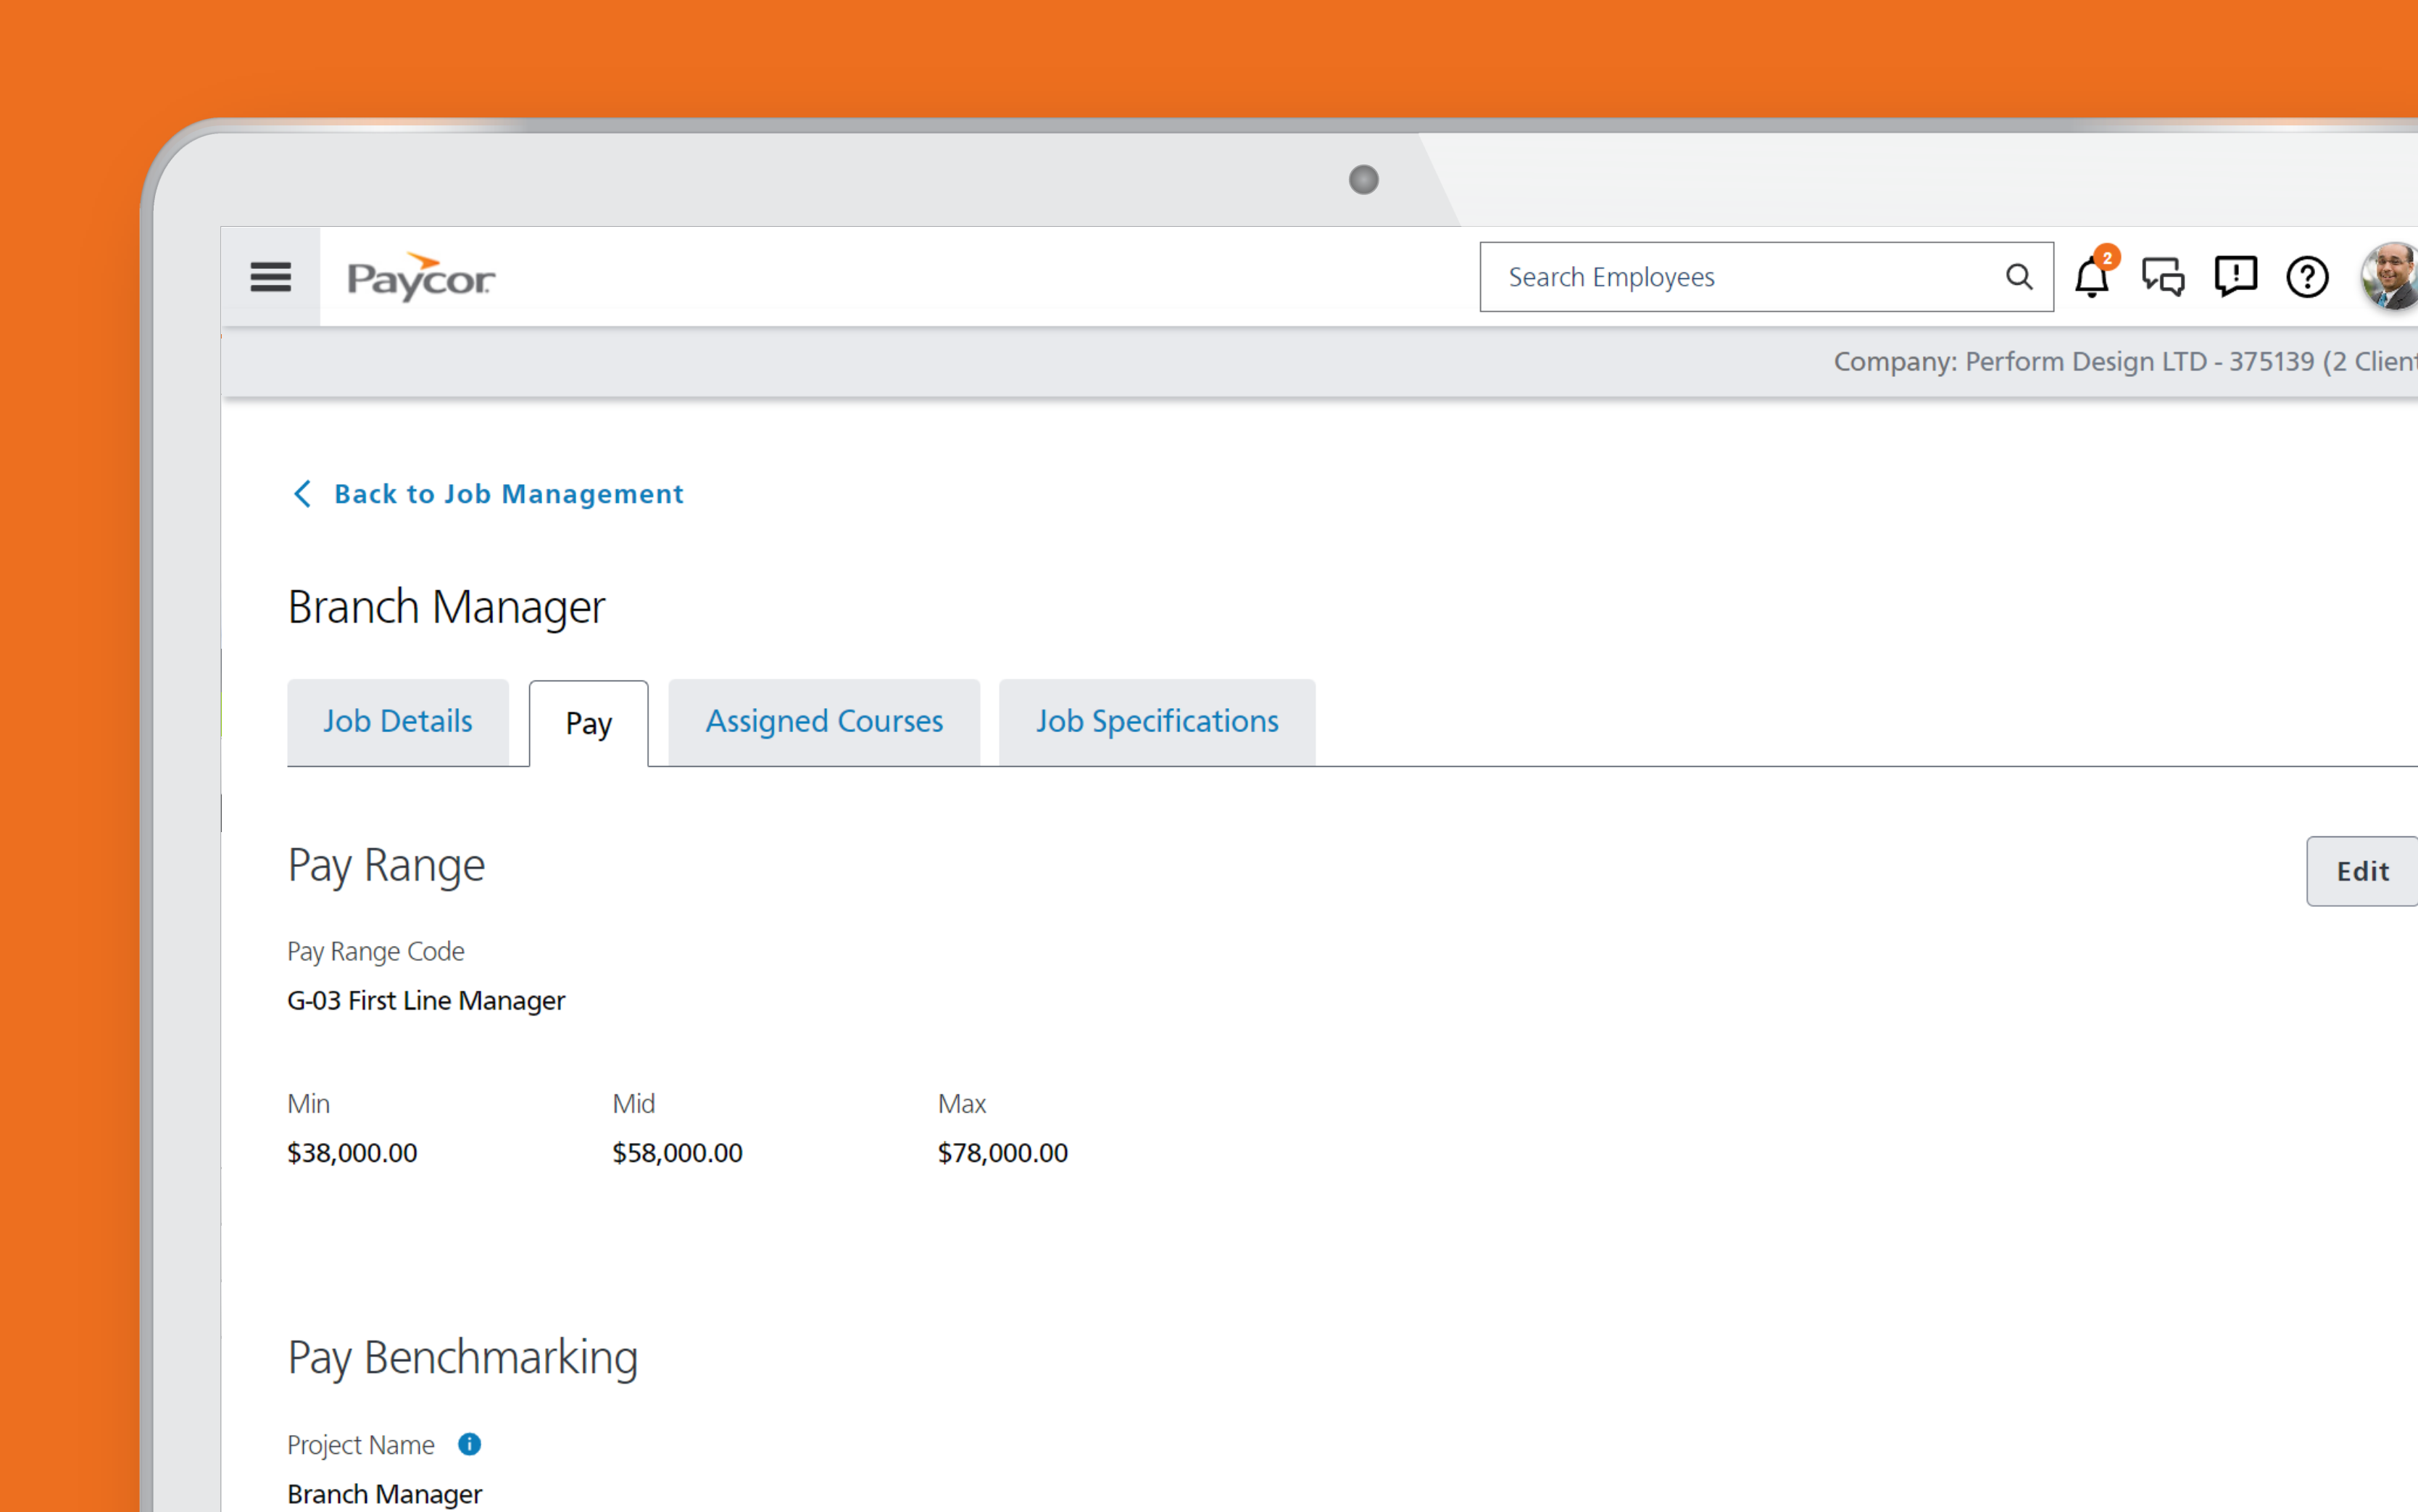Click the Paycor logo

point(421,278)
